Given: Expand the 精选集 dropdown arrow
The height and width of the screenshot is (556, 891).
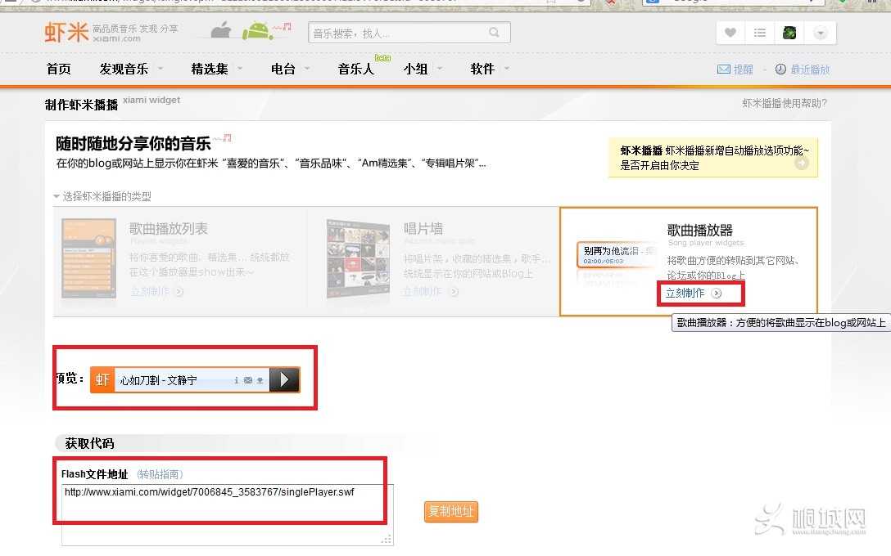Looking at the screenshot, I should (x=240, y=69).
